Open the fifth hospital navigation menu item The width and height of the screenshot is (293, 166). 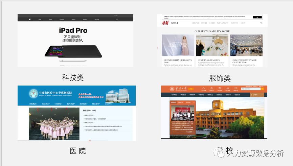click(84, 104)
